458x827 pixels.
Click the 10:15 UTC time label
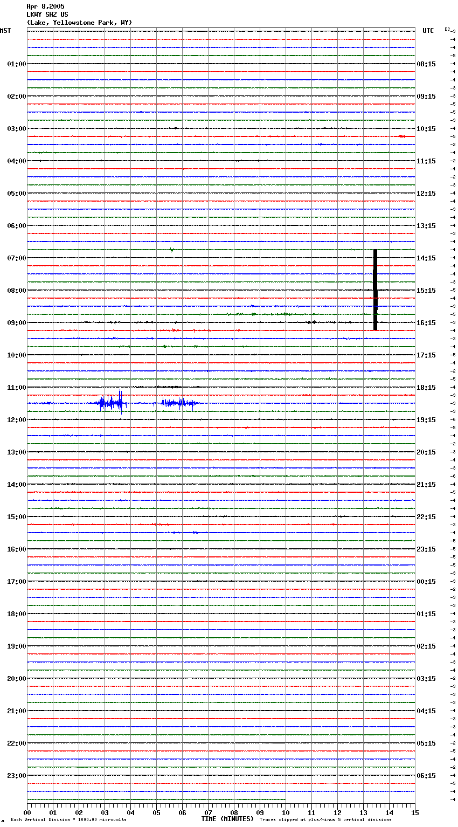tap(426, 129)
